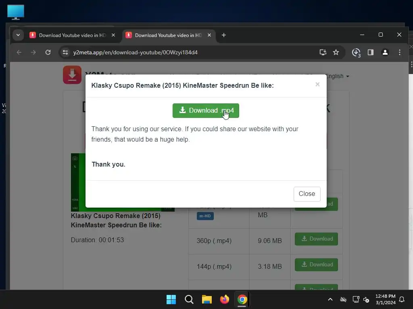Open Chrome profile icon
413x309 pixels.
click(x=385, y=52)
